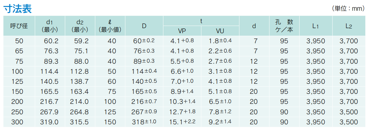Click the d2 value 315.5
Viewport: 372px width, 134px height.
(x=79, y=122)
